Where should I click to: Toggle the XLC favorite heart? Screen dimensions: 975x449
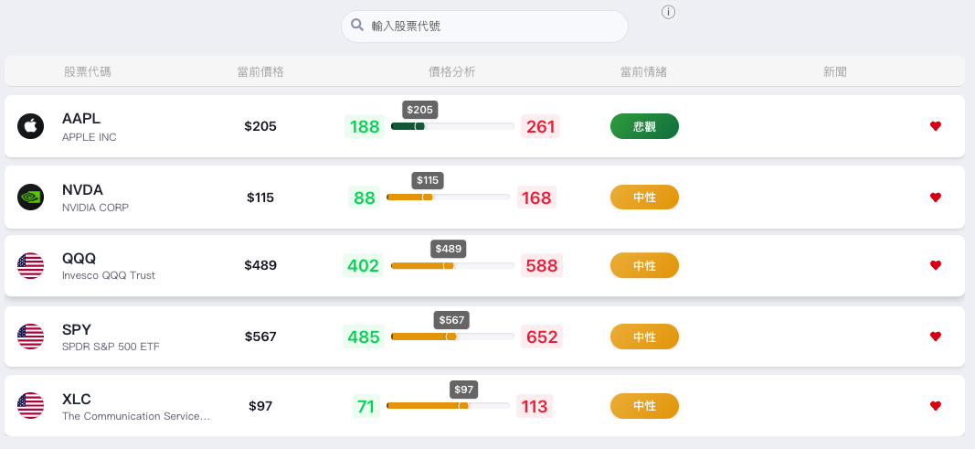click(x=935, y=405)
